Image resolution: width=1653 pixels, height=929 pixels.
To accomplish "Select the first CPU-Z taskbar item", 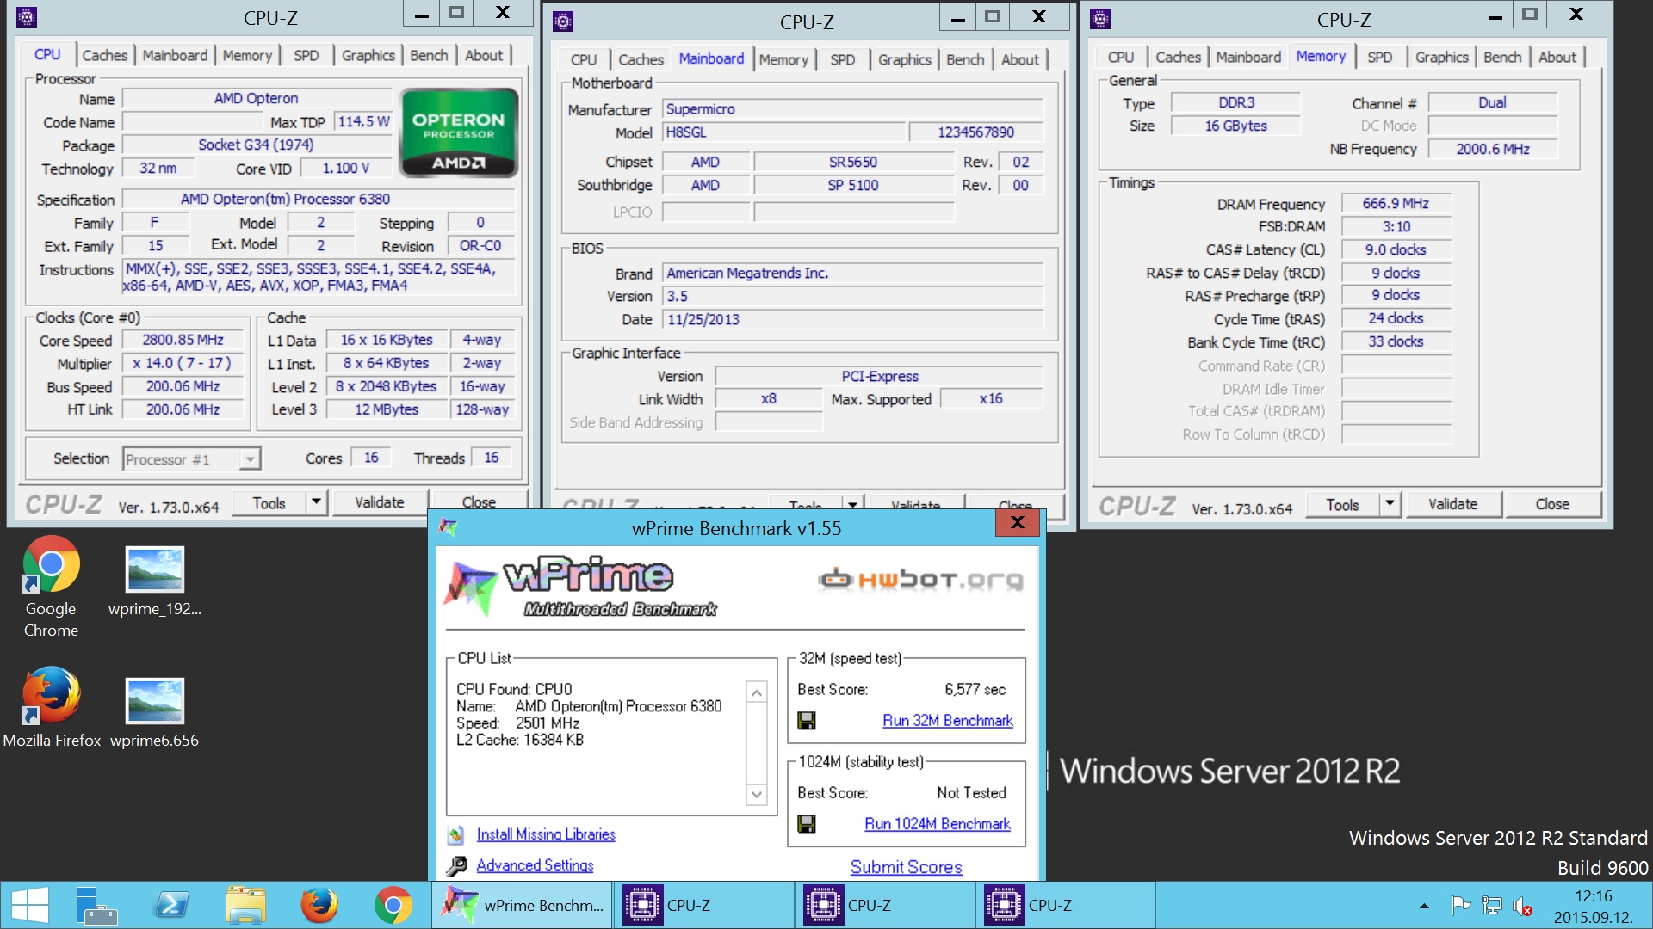I will [703, 905].
